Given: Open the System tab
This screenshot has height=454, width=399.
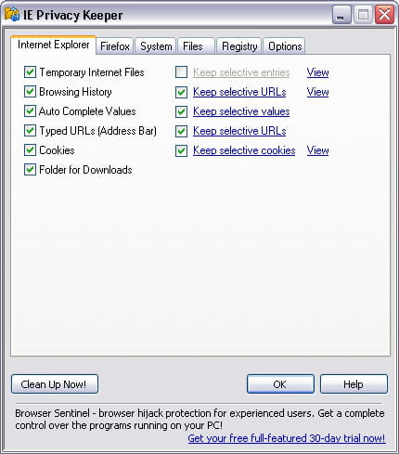Looking at the screenshot, I should coord(156,46).
